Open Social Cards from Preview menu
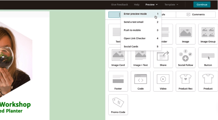This screenshot has width=218, height=120. 141,46
